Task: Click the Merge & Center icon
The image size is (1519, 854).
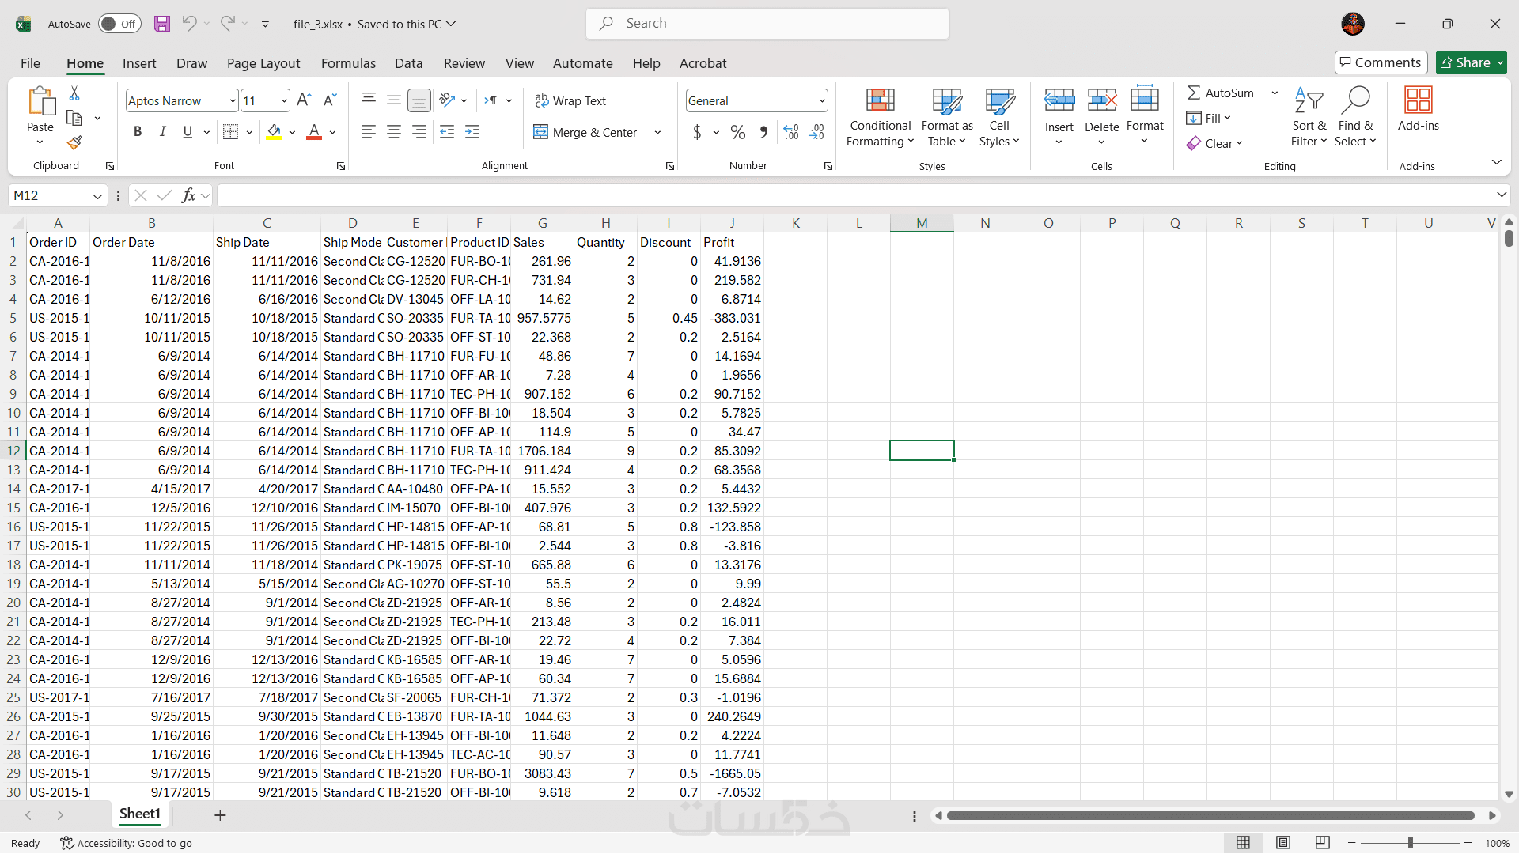Action: [x=540, y=132]
